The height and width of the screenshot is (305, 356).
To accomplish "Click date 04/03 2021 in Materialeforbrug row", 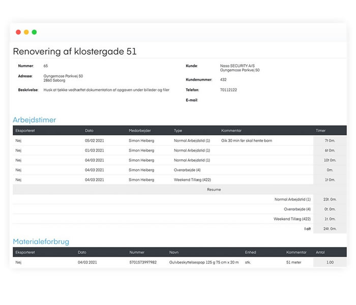I will 87,262.
